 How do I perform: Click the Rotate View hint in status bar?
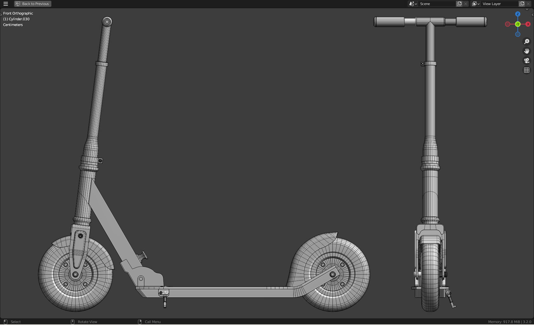click(87, 322)
